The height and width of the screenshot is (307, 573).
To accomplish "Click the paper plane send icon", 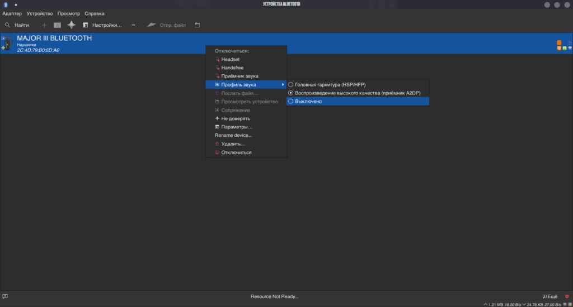I will tap(151, 25).
